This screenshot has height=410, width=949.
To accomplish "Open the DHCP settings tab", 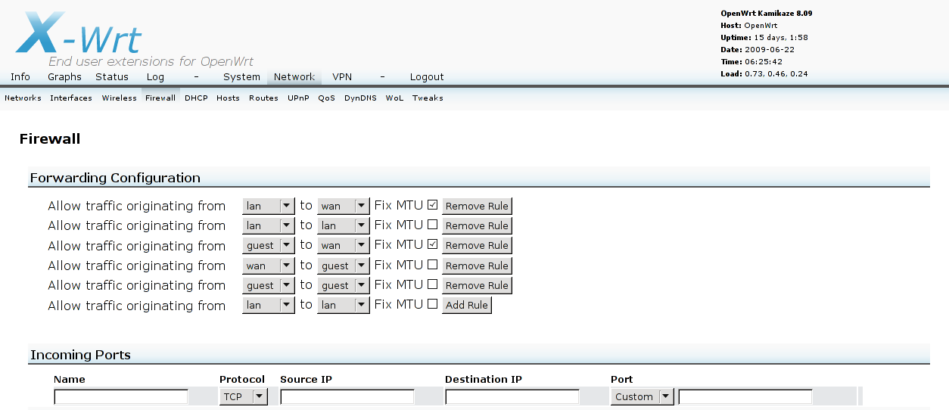I will click(x=196, y=98).
